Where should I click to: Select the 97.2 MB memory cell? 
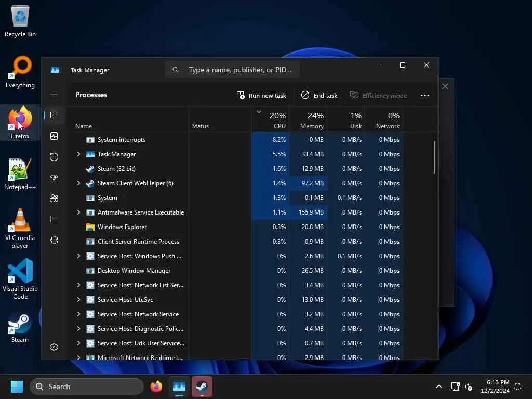coord(309,183)
